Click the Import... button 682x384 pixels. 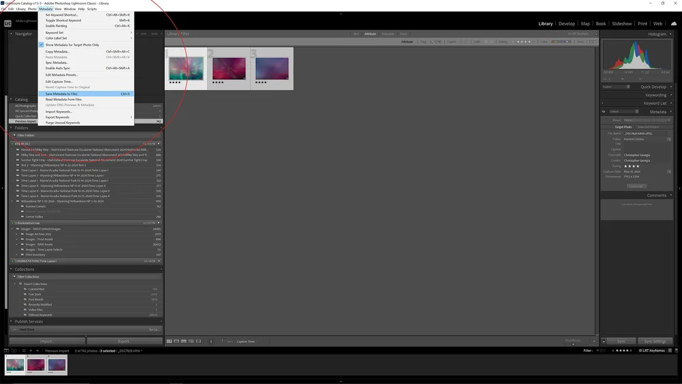click(47, 342)
